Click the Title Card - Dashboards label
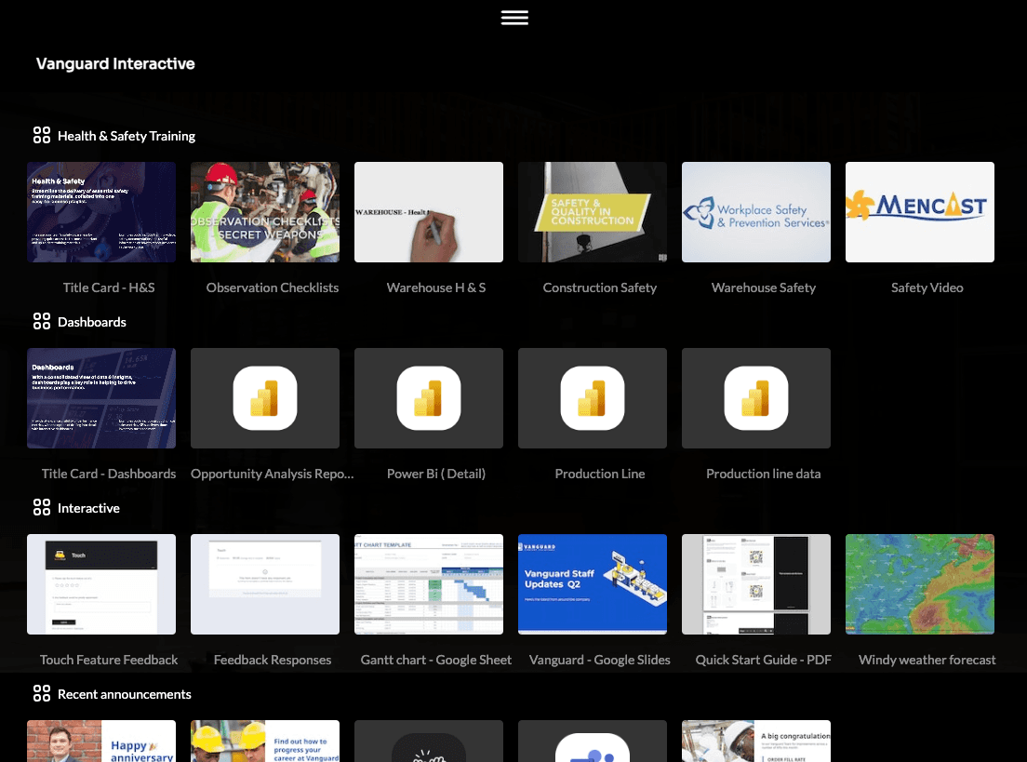This screenshot has height=762, width=1027. [x=109, y=474]
